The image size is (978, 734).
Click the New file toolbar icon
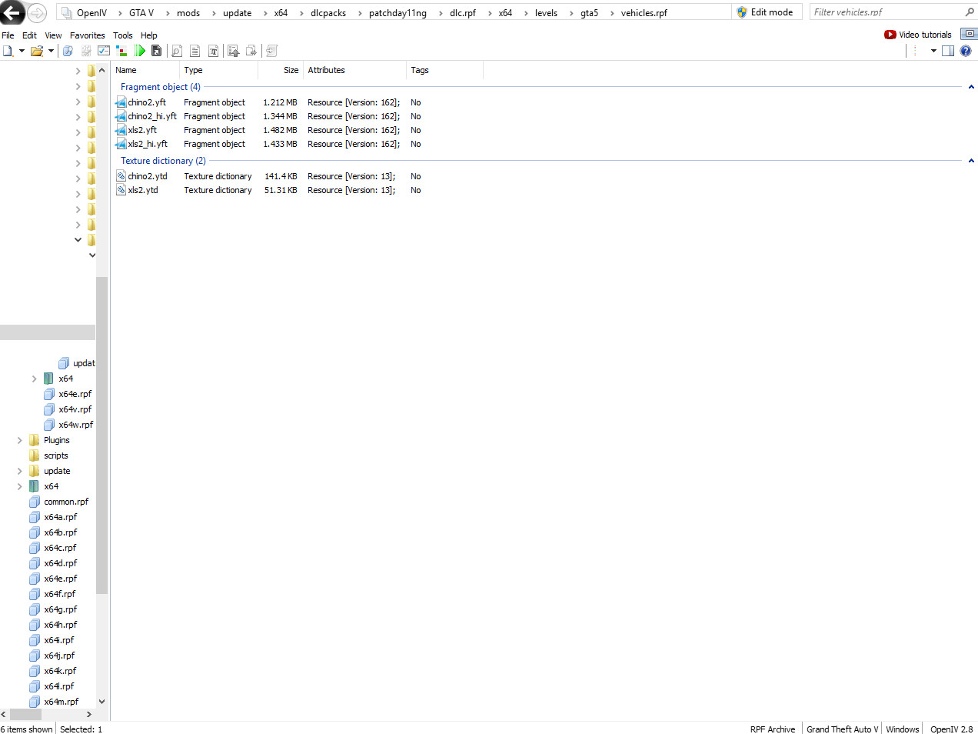[x=8, y=51]
